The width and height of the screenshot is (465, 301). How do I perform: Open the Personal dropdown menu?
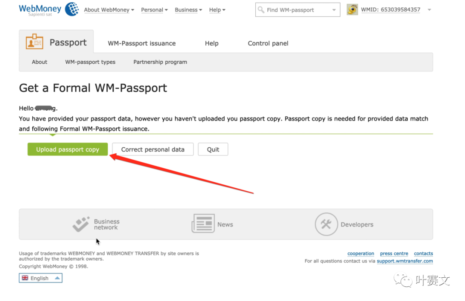click(x=154, y=10)
